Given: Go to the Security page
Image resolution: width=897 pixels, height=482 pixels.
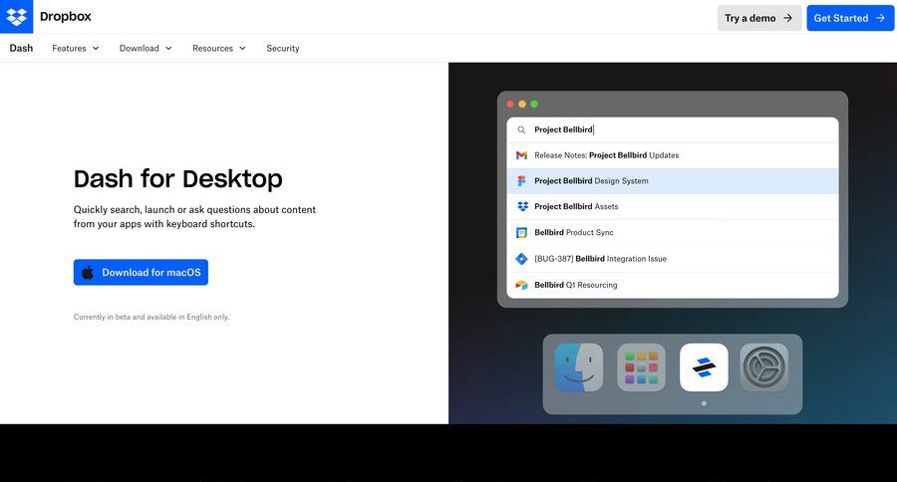Looking at the screenshot, I should 283,48.
